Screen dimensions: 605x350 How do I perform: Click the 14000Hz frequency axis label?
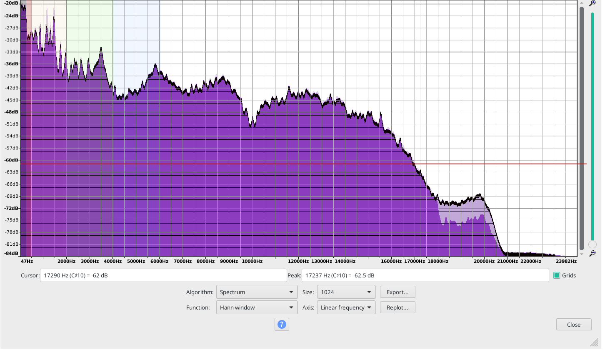point(345,261)
